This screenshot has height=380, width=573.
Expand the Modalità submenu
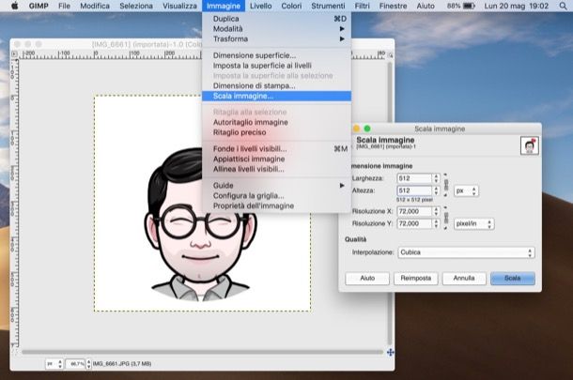click(276, 29)
